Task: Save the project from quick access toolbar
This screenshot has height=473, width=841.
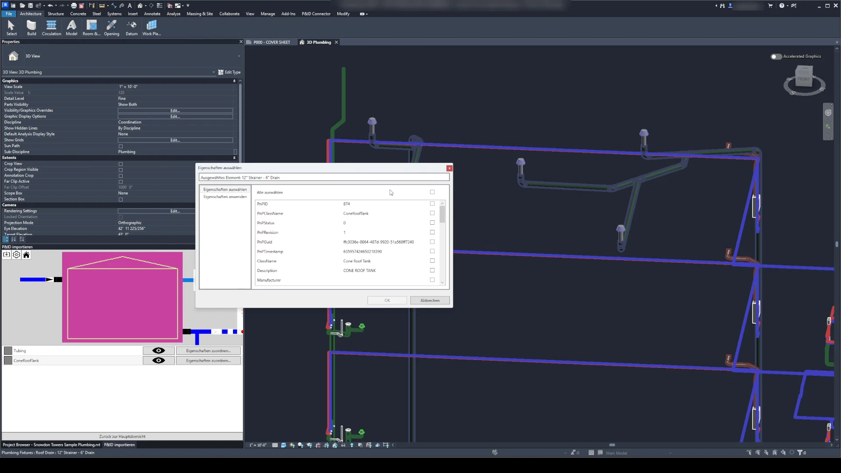Action: (x=30, y=6)
